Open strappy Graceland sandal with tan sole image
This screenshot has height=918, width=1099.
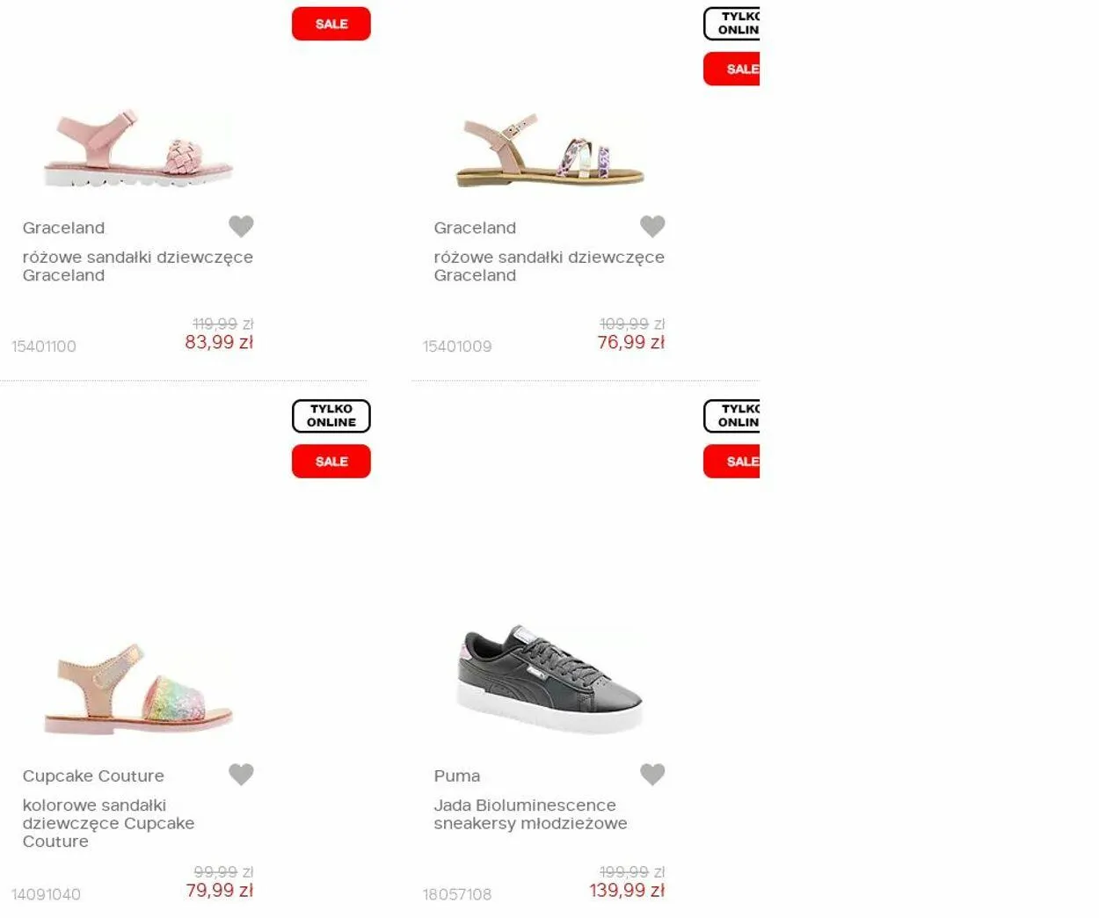(x=549, y=149)
